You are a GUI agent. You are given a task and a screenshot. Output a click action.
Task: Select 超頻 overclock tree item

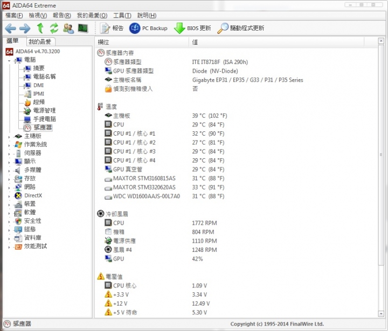pos(39,102)
